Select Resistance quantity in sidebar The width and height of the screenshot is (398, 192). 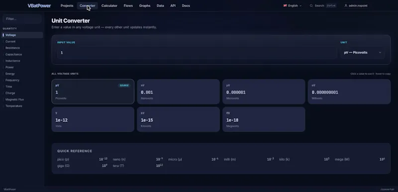(x=22, y=48)
